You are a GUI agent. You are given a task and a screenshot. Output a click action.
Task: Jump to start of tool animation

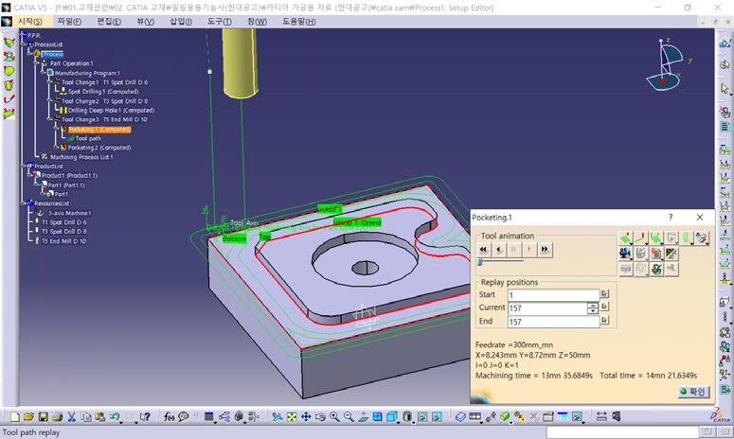coord(484,250)
